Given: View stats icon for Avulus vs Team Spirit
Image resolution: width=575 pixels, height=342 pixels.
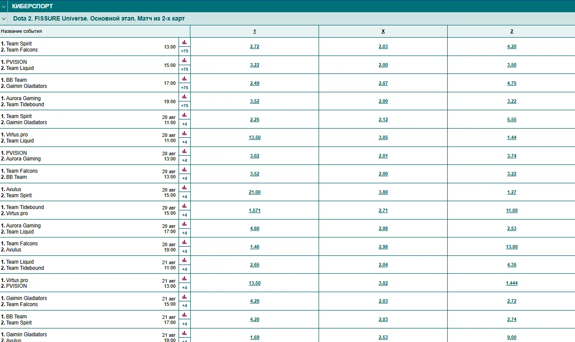Looking at the screenshot, I should click(x=184, y=188).
